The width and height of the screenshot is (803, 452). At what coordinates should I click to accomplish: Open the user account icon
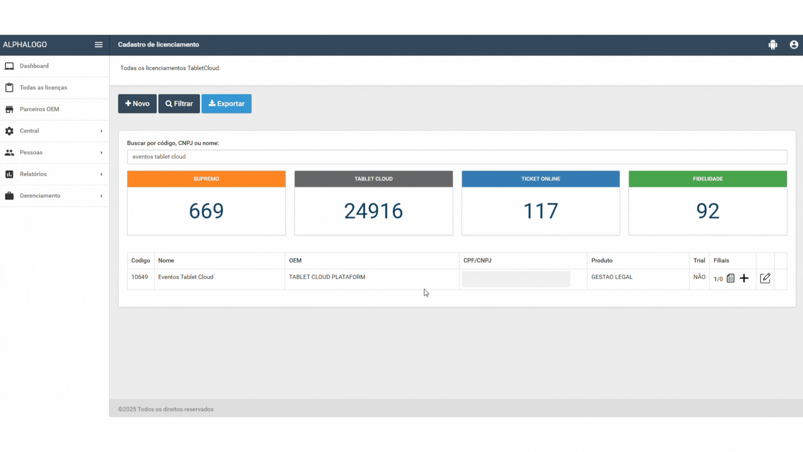coord(793,45)
